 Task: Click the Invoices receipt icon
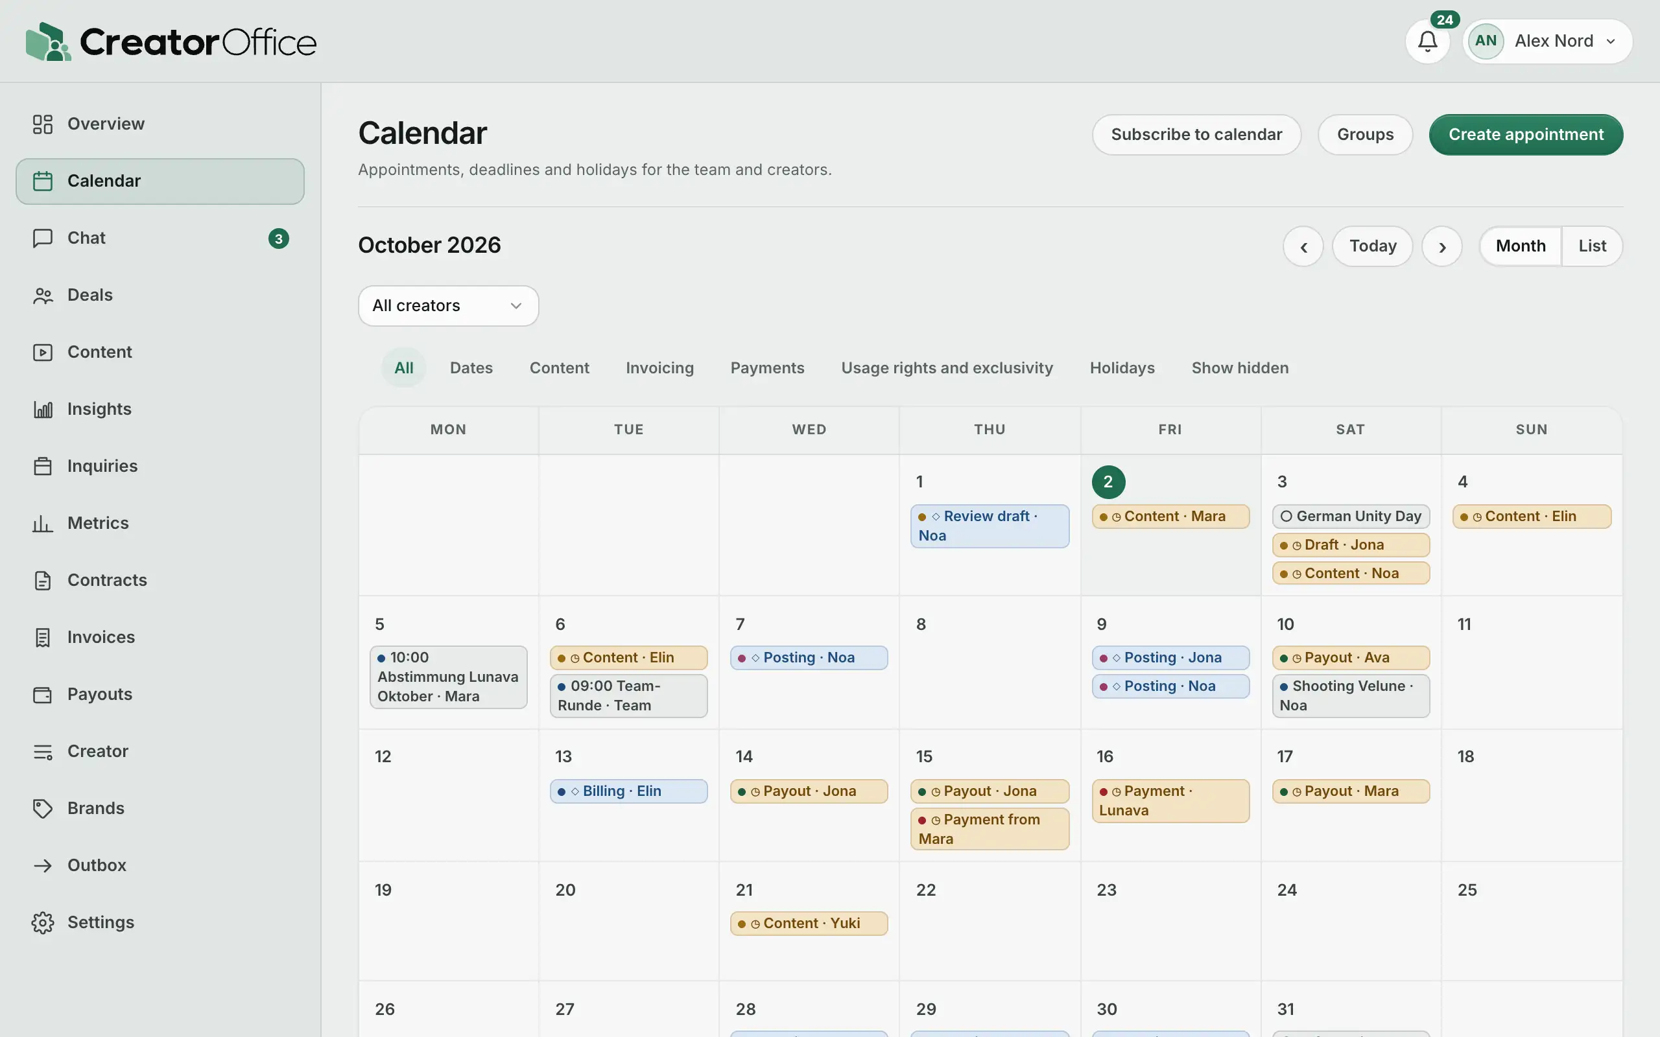43,637
